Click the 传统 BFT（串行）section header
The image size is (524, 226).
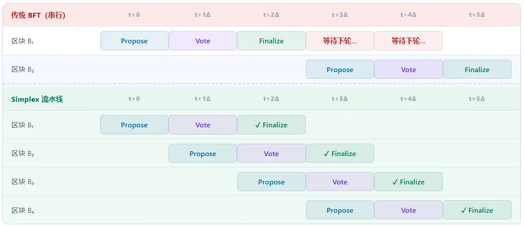38,15
